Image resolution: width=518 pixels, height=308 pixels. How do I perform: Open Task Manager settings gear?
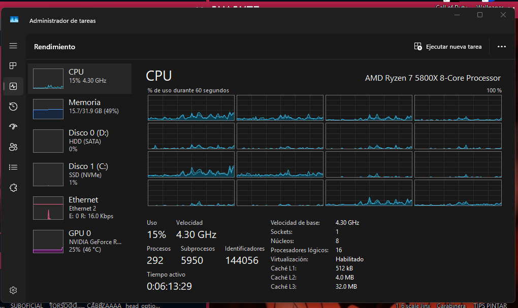tap(13, 290)
